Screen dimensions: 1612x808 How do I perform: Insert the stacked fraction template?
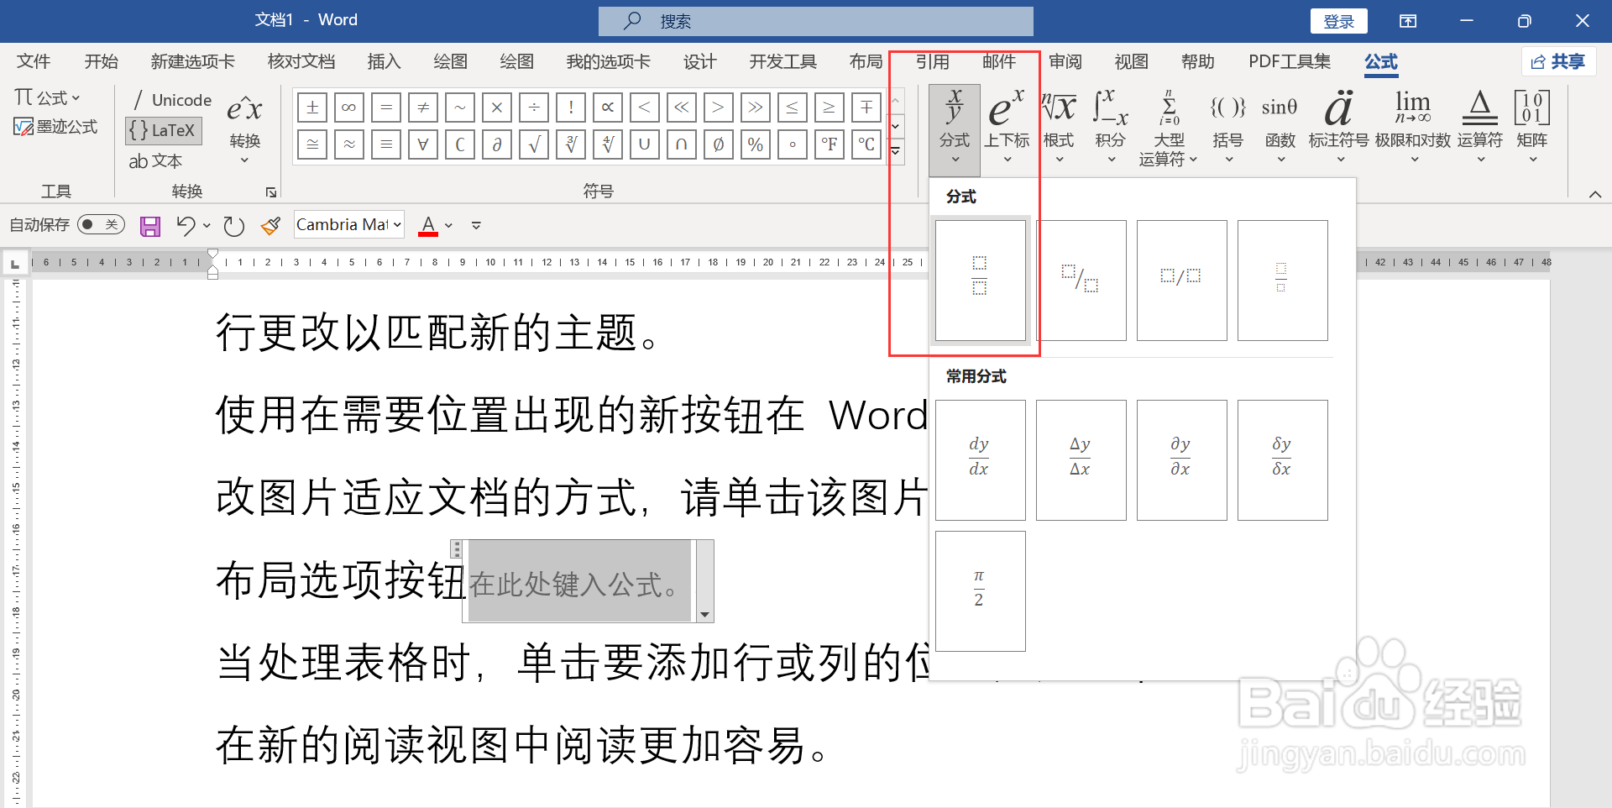click(x=980, y=280)
